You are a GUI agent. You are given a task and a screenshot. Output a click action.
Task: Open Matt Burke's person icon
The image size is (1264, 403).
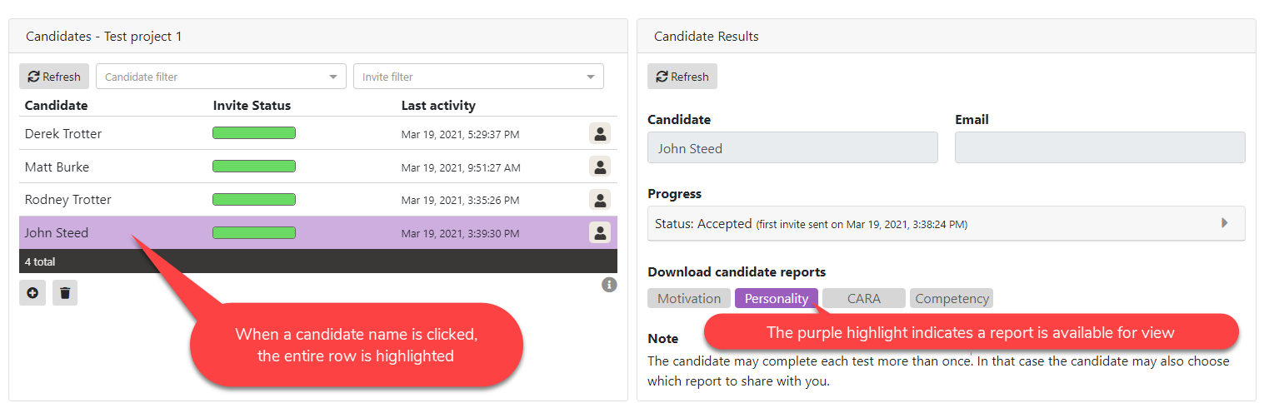[x=600, y=167]
